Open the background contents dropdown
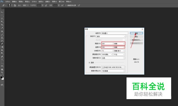 (113, 58)
